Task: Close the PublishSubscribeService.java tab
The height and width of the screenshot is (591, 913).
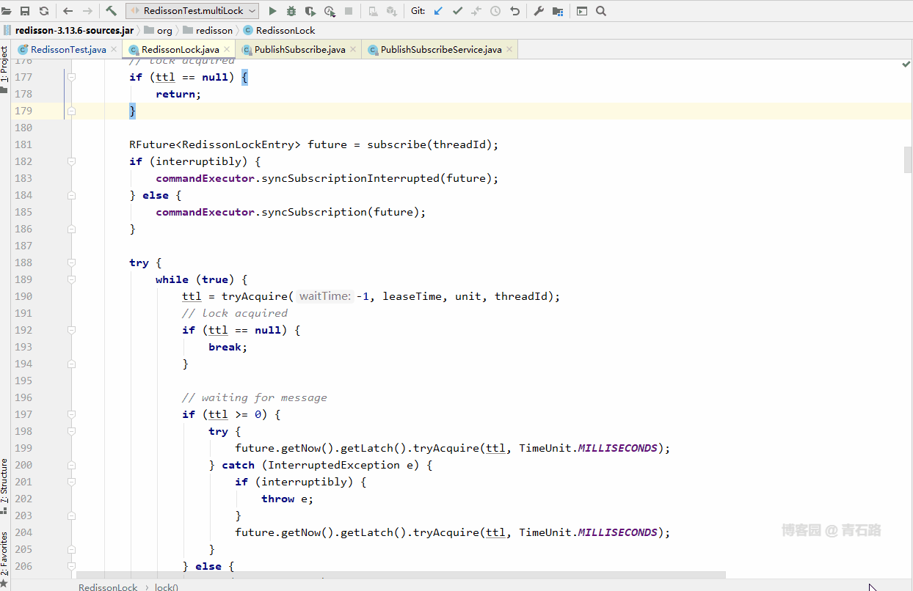Action: pos(509,49)
